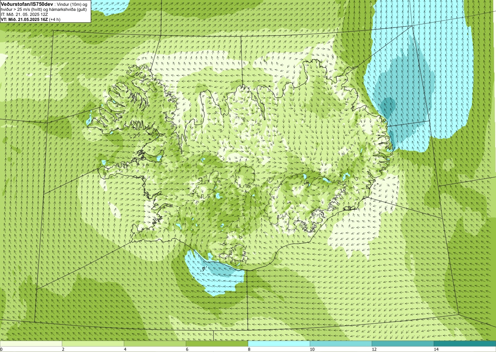Screen dimensions: 496x352
Task: Click the legend tick label '2'
Action: tap(63, 349)
